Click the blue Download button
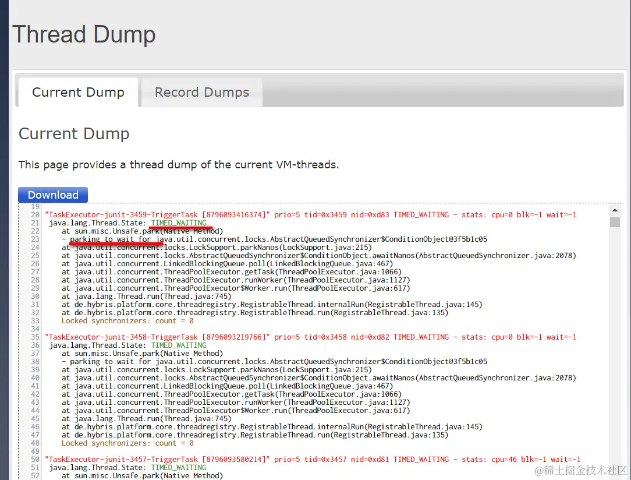The image size is (631, 480). point(53,195)
